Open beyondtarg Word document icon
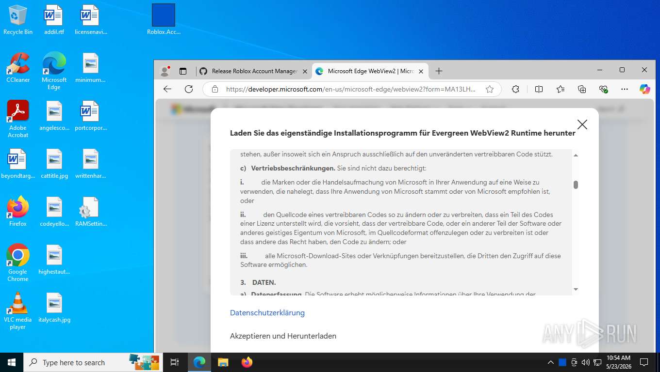This screenshot has height=372, width=660. (x=18, y=164)
